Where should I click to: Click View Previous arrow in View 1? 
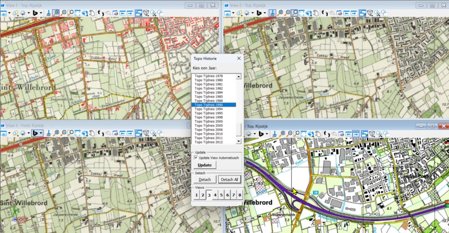click(x=122, y=13)
